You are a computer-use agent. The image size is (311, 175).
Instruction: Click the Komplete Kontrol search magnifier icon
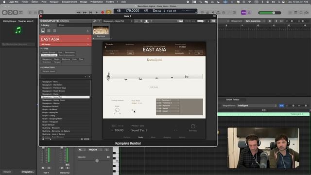[94, 21]
